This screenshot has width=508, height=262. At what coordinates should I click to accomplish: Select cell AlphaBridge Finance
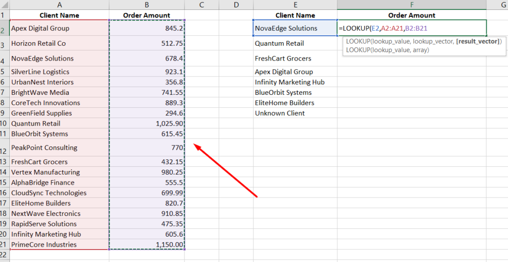point(60,183)
